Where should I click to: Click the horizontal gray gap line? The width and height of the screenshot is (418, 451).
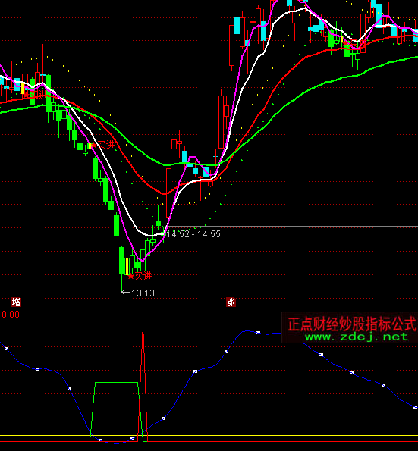click(x=291, y=227)
